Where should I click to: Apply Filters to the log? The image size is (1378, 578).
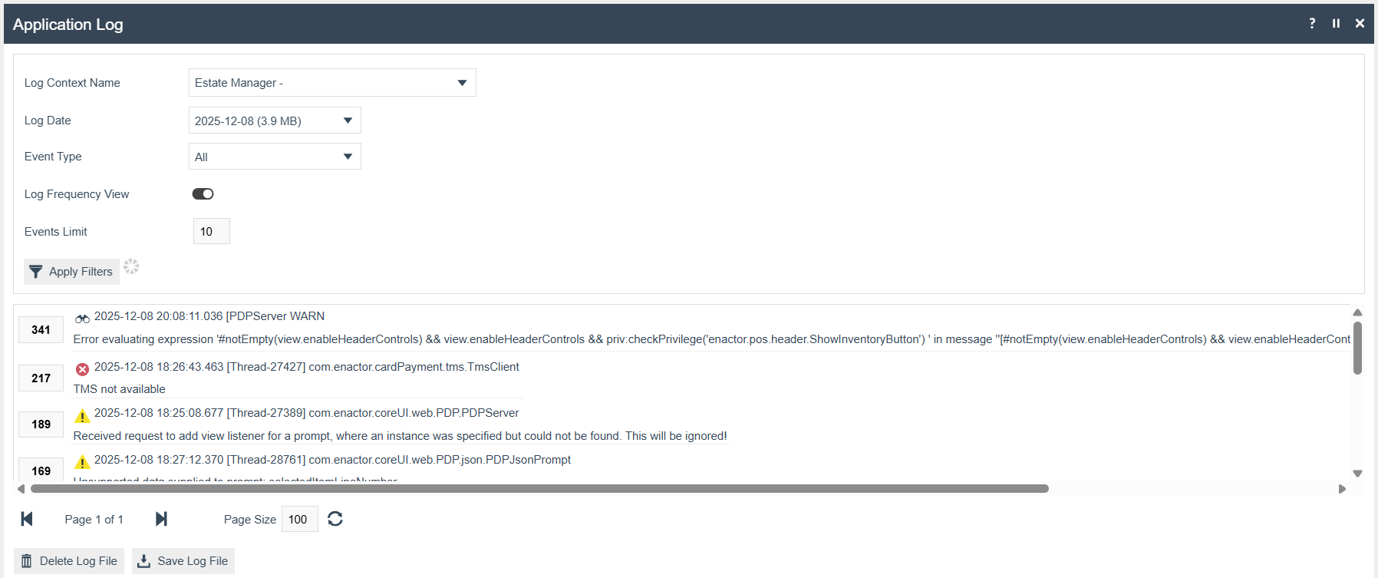coord(71,272)
